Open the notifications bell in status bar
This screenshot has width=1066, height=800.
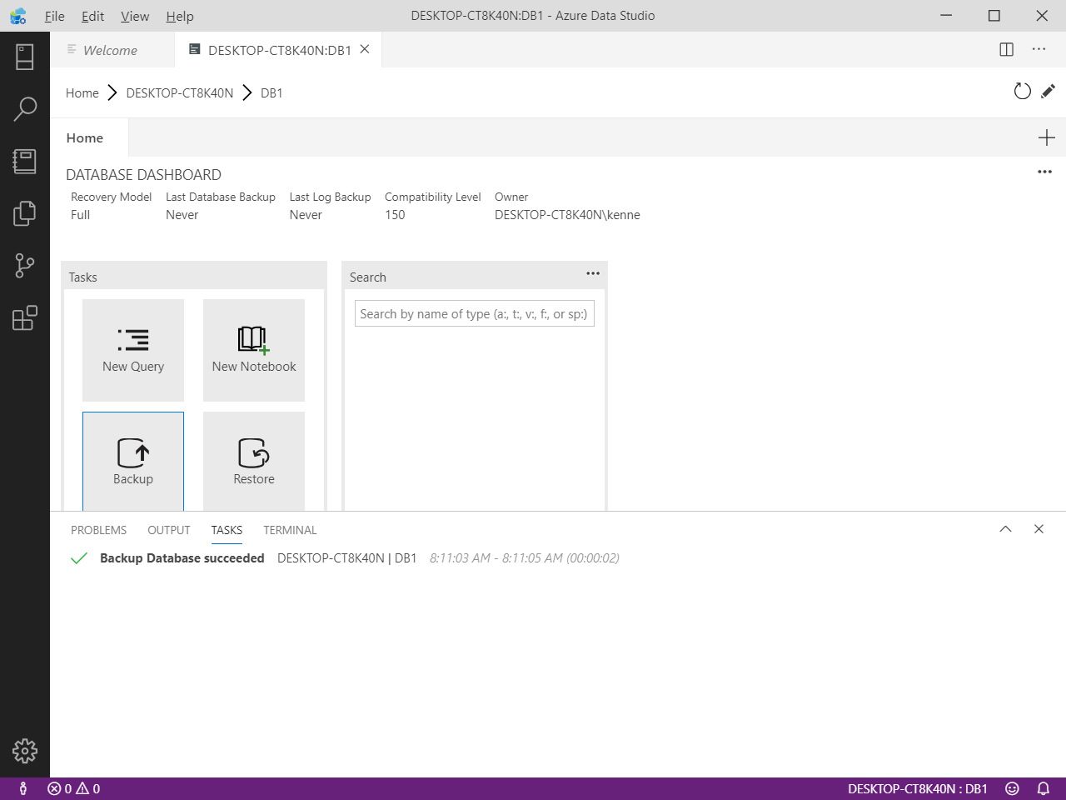point(1043,788)
